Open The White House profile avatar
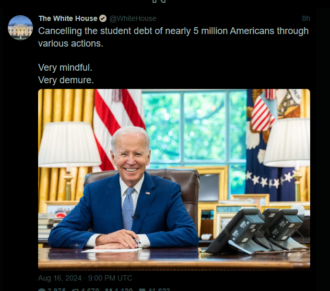The width and height of the screenshot is (330, 291). pyautogui.click(x=20, y=28)
